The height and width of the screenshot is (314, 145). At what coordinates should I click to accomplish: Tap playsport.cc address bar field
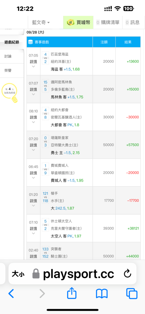[x=72, y=274]
